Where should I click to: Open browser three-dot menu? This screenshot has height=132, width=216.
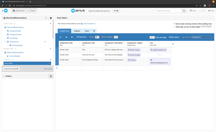click(213, 6)
